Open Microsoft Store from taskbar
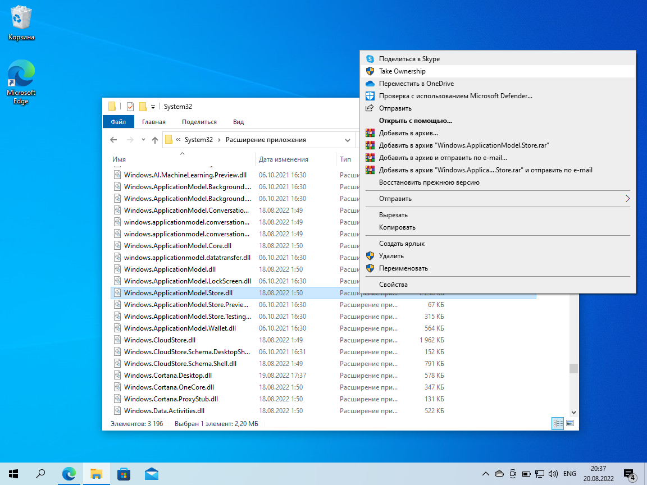Image resolution: width=647 pixels, height=485 pixels. (x=124, y=474)
